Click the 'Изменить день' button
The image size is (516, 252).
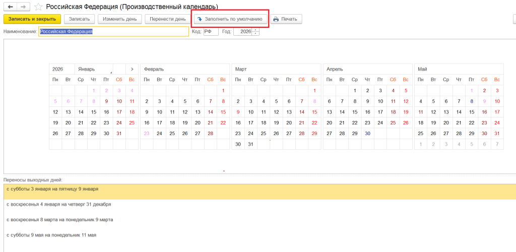(120, 19)
